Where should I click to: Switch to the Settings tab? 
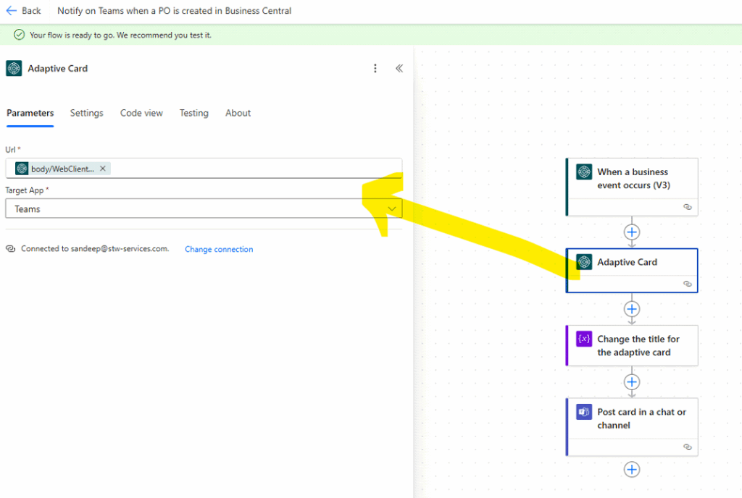86,113
